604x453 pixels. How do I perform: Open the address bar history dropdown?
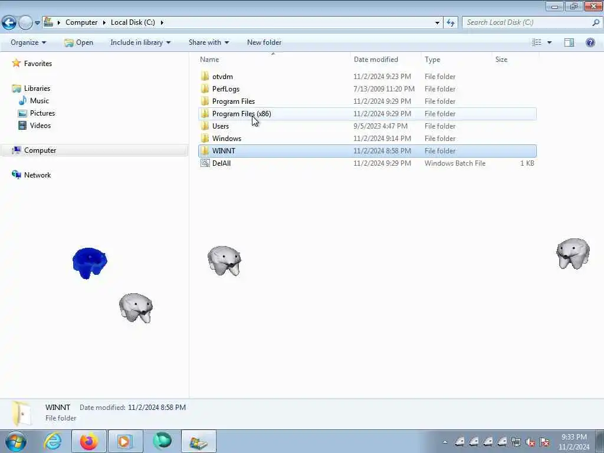pos(437,23)
